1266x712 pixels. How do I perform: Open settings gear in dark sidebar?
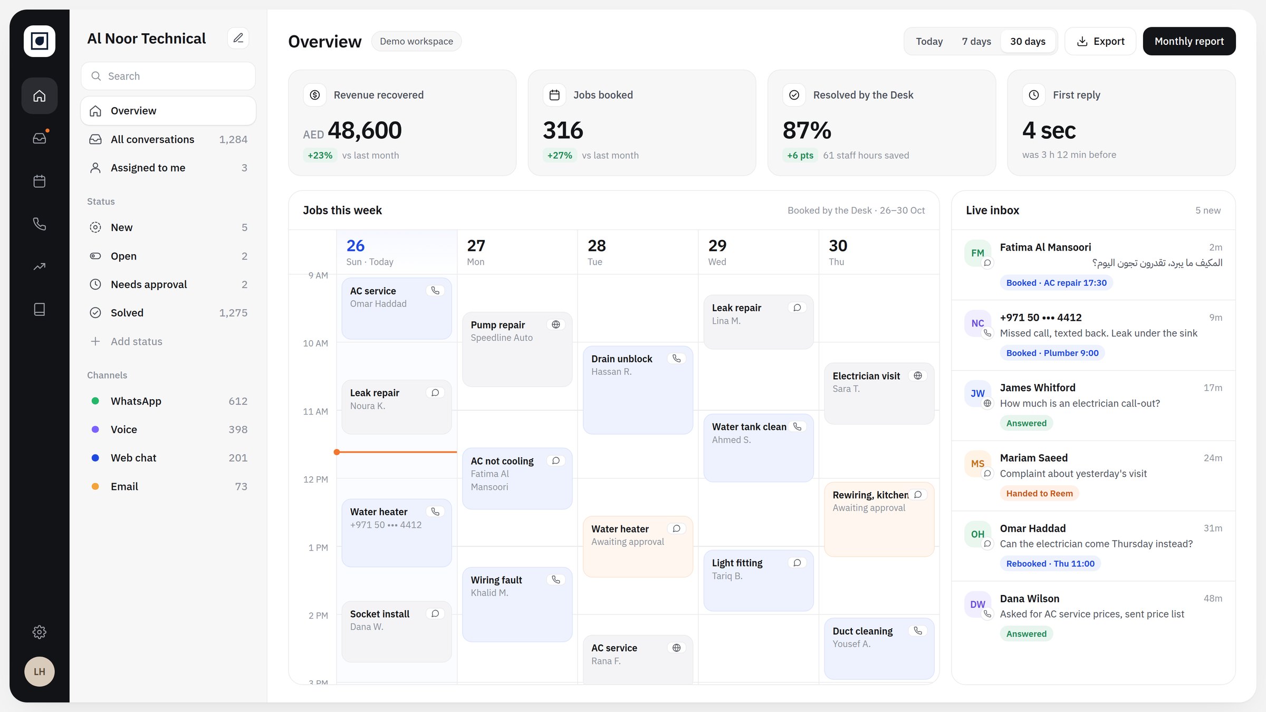(x=40, y=632)
